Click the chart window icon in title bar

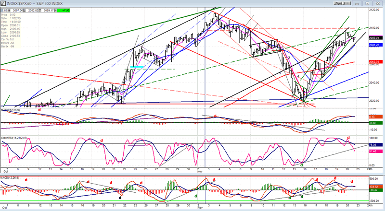(x=3, y=4)
